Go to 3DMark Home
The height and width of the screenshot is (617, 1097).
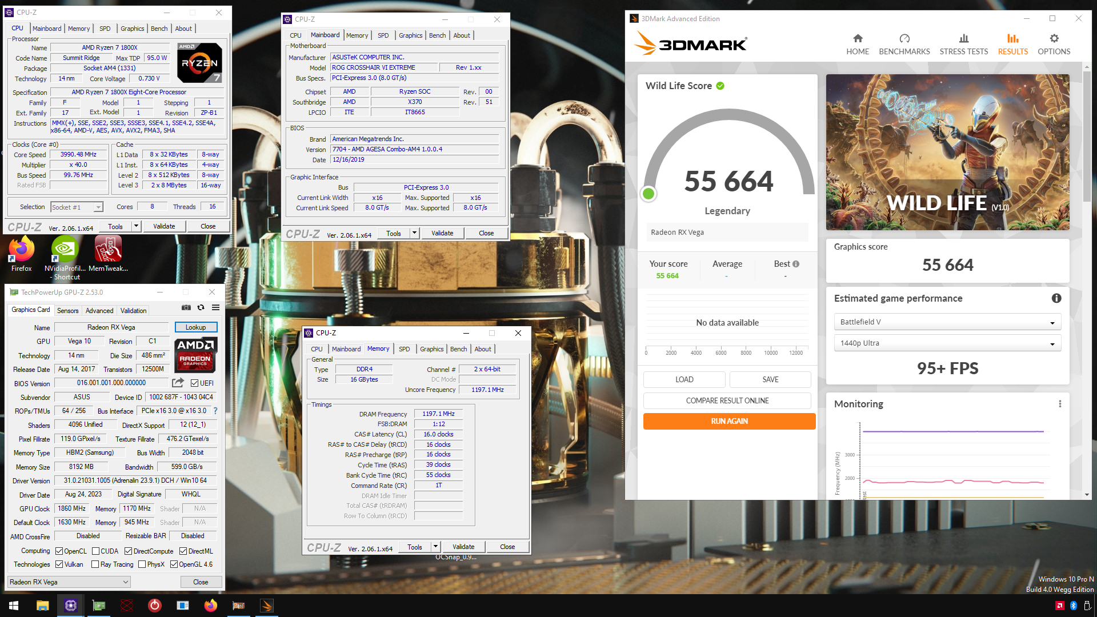[x=858, y=44]
